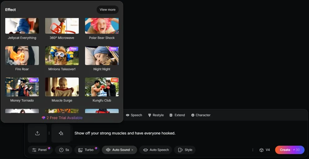Open the Style option
This screenshot has height=159, width=309.
[x=185, y=150]
